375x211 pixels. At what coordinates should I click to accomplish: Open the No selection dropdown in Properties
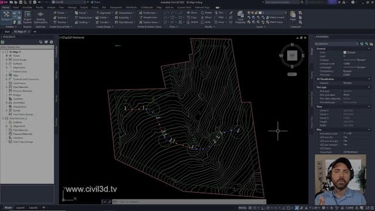336,44
